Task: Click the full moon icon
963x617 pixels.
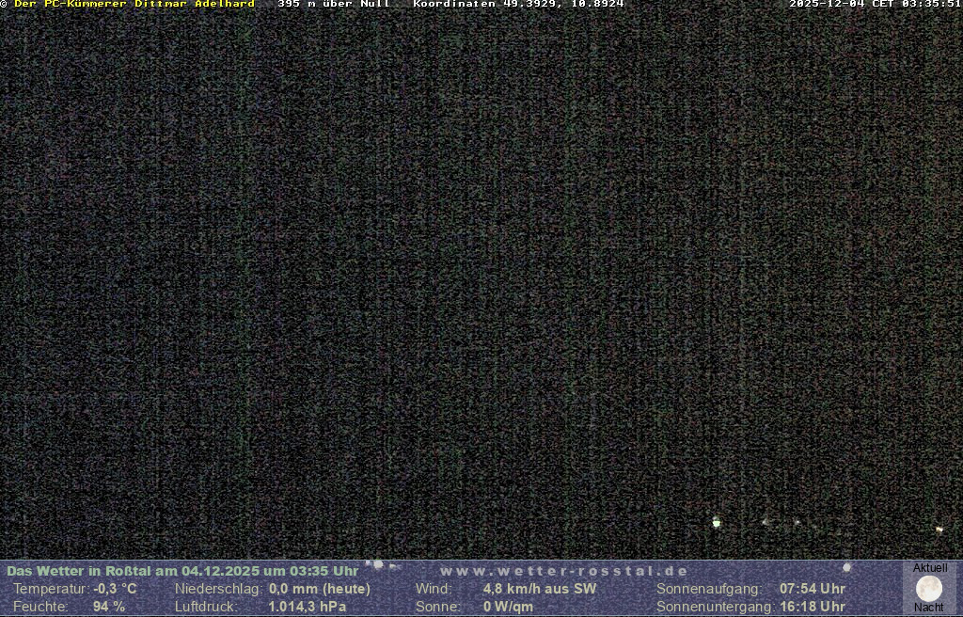Action: (929, 589)
